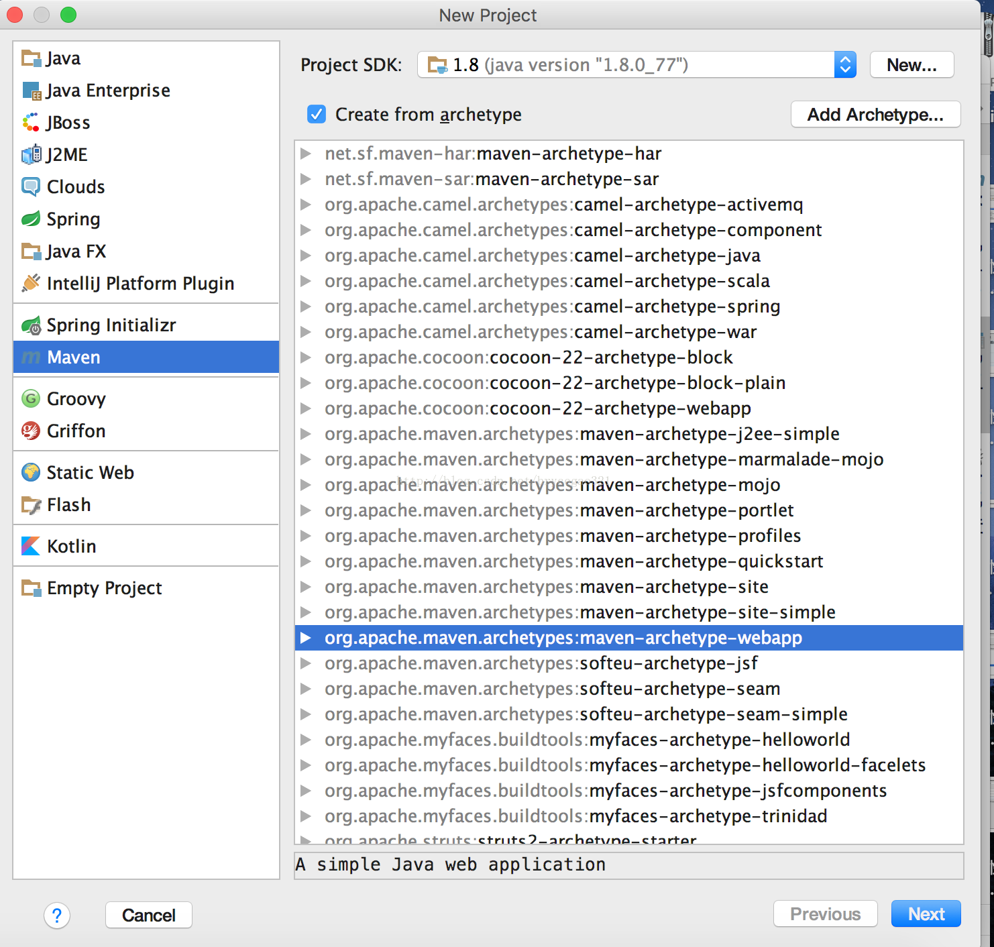Select maven-archetype-profiles row
This screenshot has height=947, width=994.
[x=629, y=536]
